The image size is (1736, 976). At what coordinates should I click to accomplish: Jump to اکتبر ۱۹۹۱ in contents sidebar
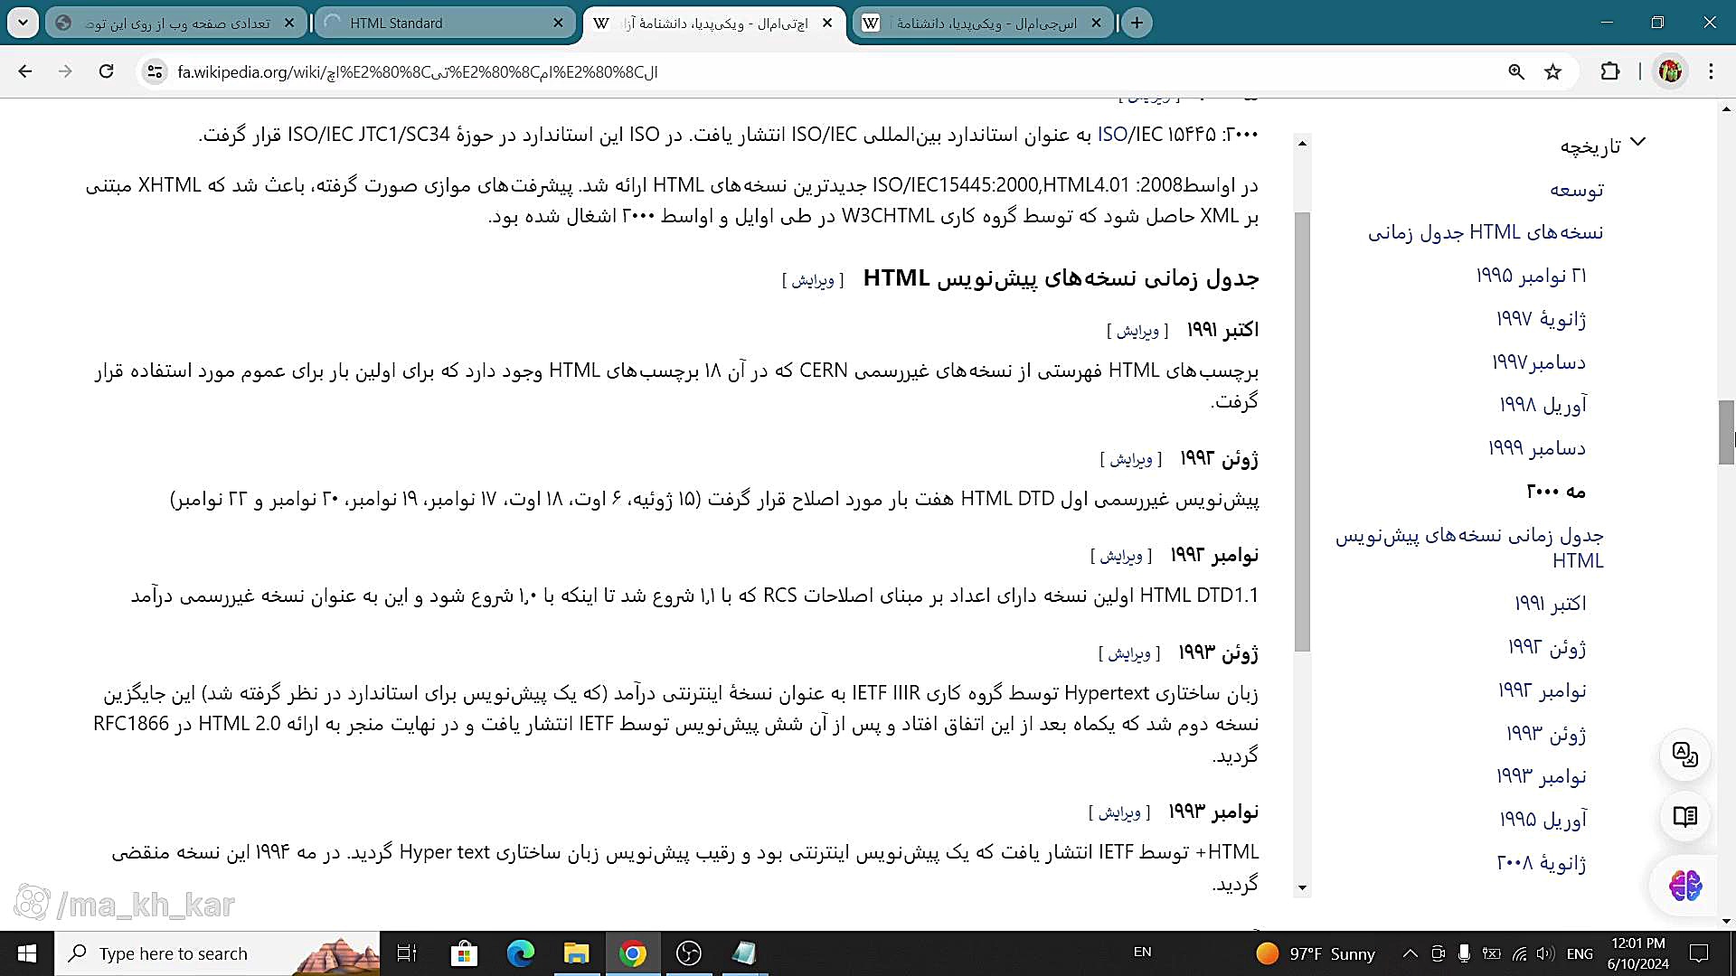click(x=1550, y=604)
